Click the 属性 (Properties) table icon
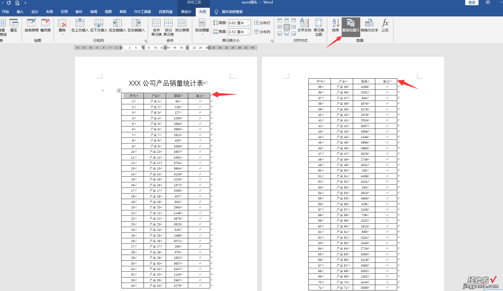This screenshot has height=291, width=503. coord(14,25)
